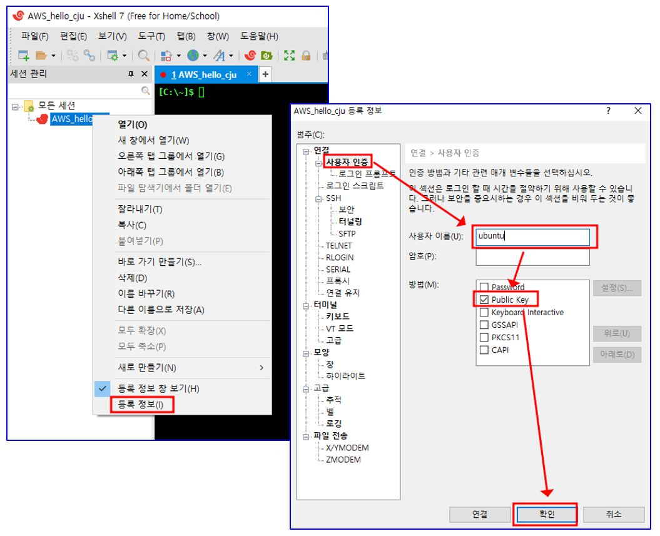Click the Xshell logo in title bar
The height and width of the screenshot is (536, 660).
coord(18,16)
